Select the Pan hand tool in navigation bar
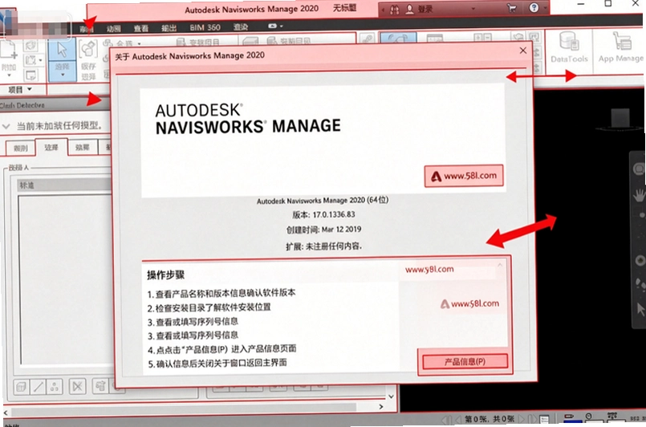 coord(640,195)
